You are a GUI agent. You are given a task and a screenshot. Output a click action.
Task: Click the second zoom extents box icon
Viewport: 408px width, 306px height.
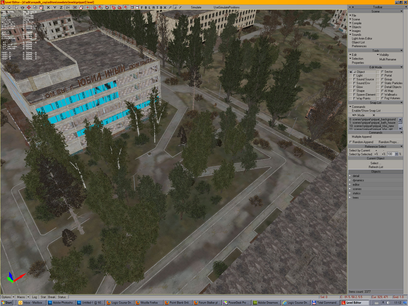137,7
